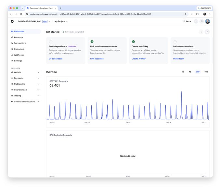Open the help question mark icon

pos(196,21)
